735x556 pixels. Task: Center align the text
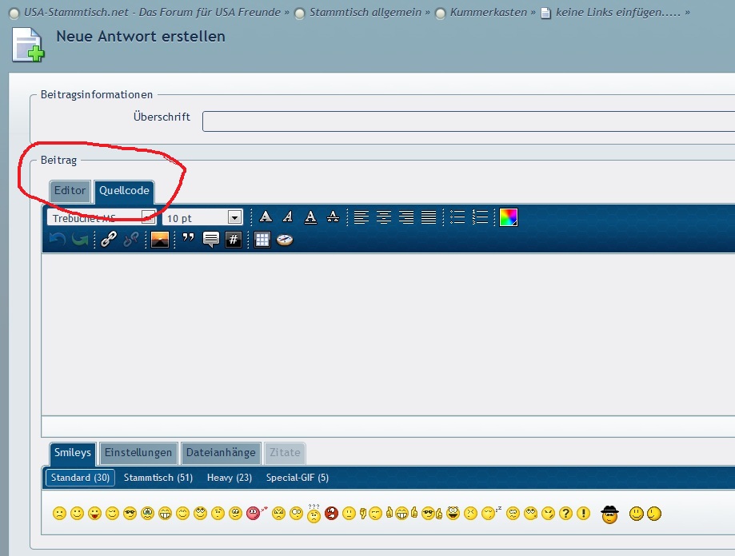point(384,217)
